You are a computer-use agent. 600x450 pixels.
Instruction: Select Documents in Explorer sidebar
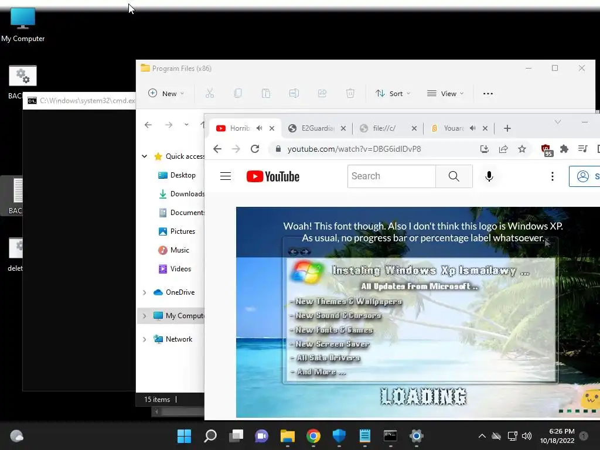click(182, 212)
